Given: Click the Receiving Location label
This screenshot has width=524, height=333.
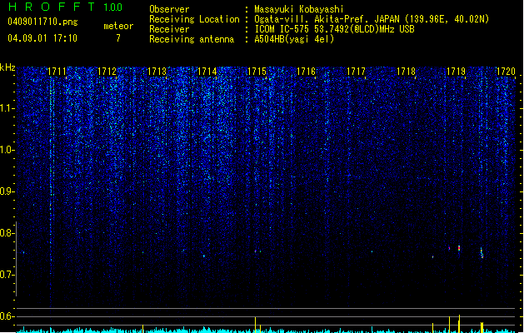Looking at the screenshot, I should pyautogui.click(x=194, y=19).
